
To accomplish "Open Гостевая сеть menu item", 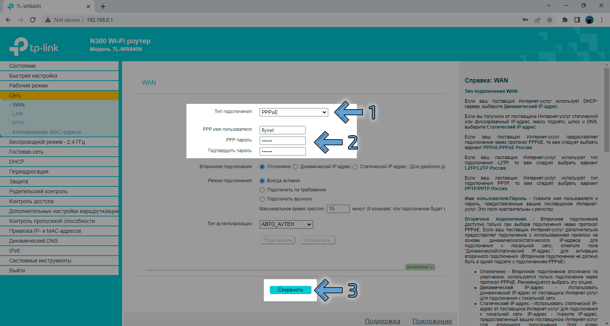I will tap(59, 152).
